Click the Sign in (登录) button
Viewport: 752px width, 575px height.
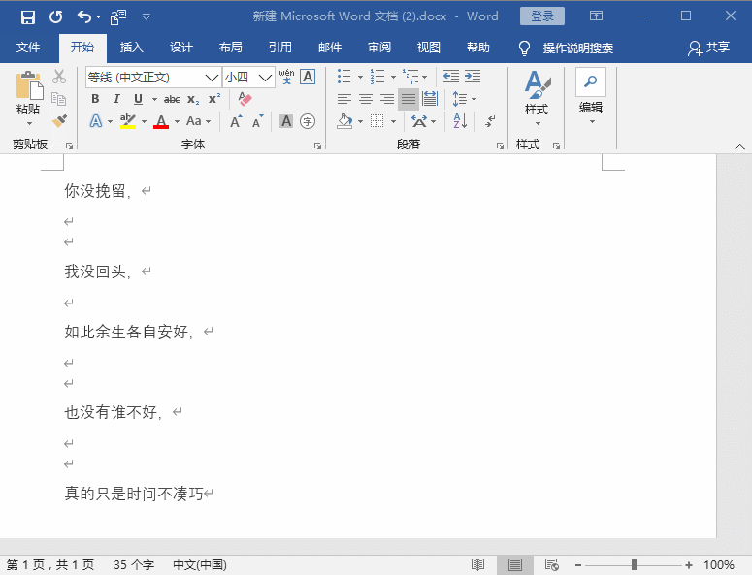[x=542, y=16]
